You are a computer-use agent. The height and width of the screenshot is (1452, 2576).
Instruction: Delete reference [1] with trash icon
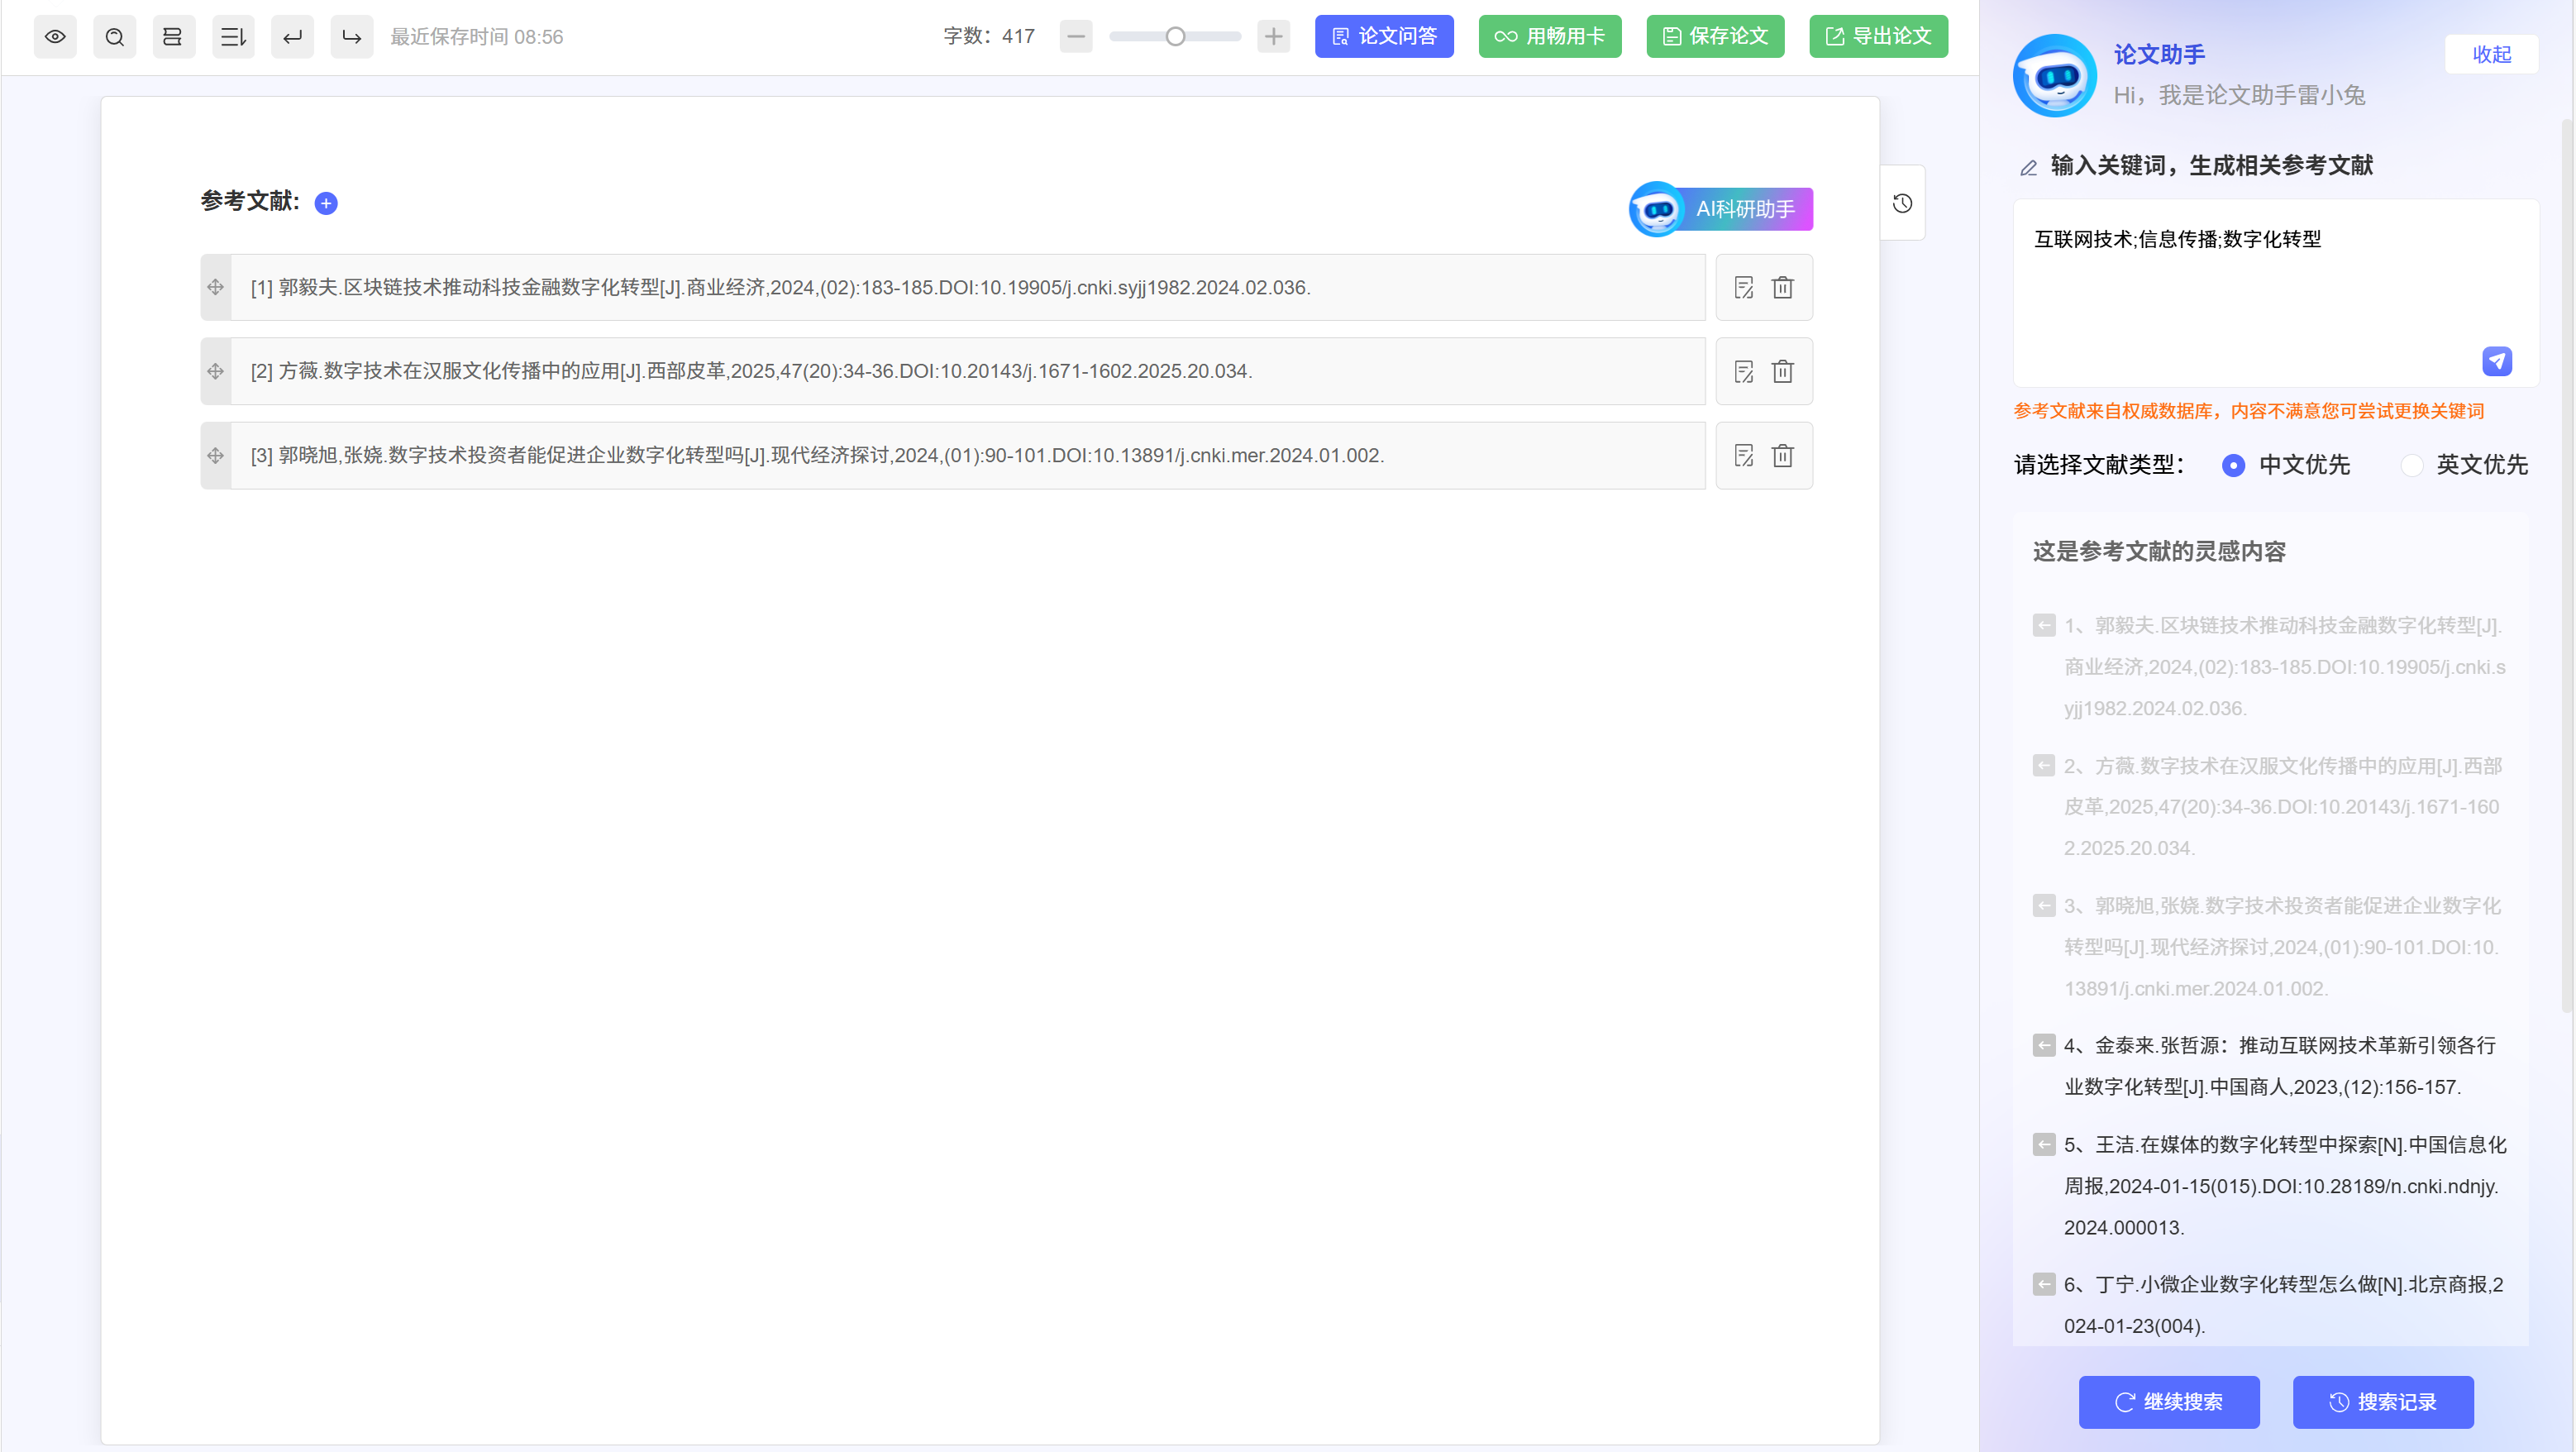pyautogui.click(x=1782, y=288)
